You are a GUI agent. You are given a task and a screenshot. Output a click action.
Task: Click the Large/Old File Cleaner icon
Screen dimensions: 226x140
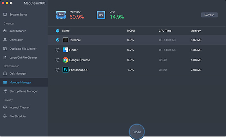coord(5,58)
